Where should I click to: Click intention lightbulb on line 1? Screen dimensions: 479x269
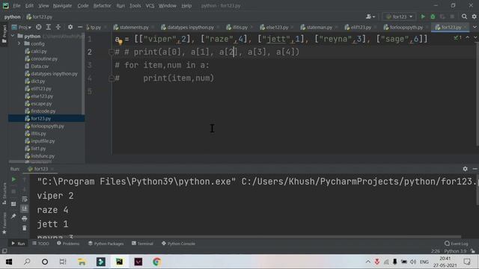click(120, 42)
